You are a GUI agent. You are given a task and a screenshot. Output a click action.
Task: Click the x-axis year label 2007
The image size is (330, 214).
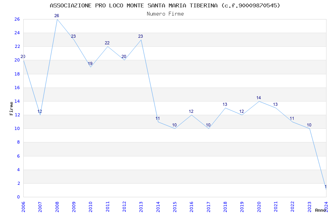(40, 207)
